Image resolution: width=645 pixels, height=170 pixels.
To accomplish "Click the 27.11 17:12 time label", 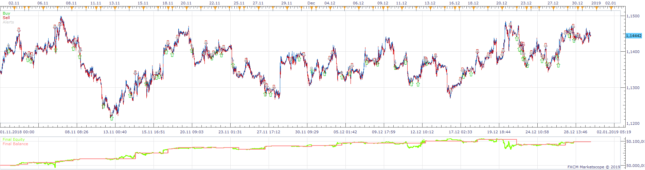I will pos(269,132).
